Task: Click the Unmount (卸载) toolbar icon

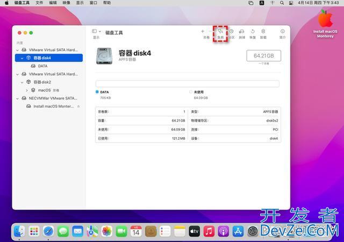Action: point(263,31)
